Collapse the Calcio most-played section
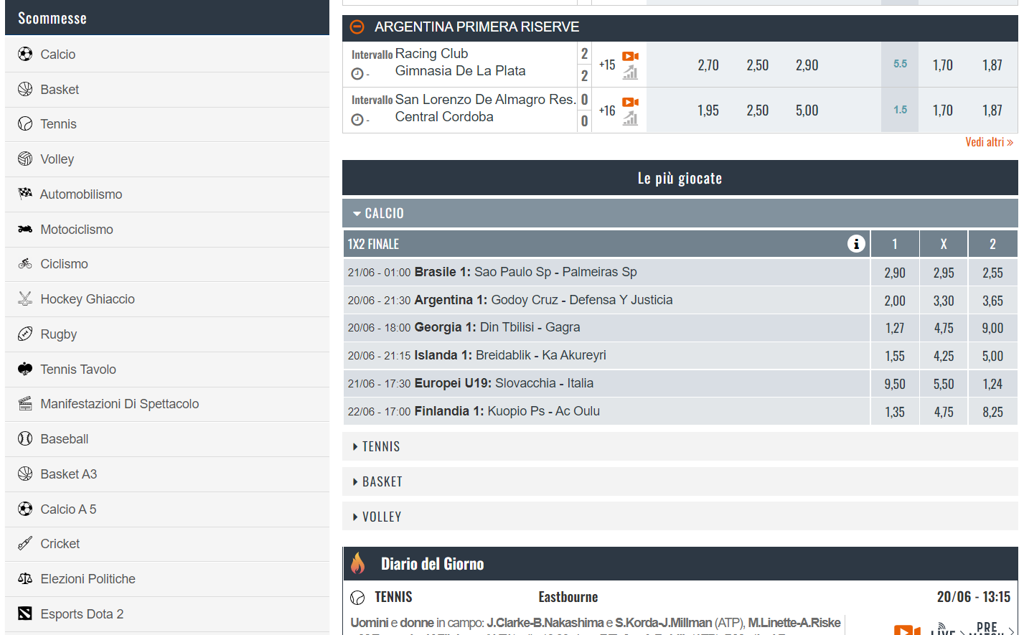 coord(680,213)
